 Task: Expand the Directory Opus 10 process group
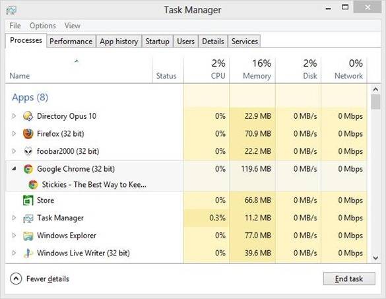[14, 116]
